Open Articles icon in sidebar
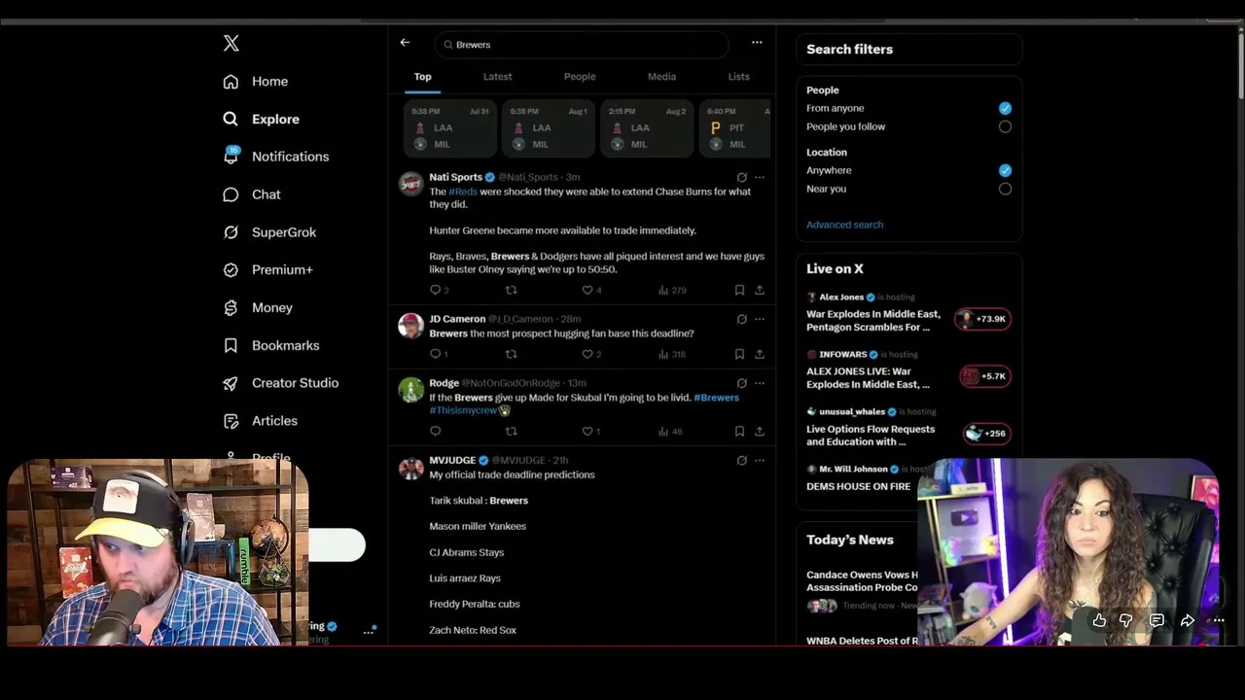The height and width of the screenshot is (700, 1245). [x=231, y=421]
